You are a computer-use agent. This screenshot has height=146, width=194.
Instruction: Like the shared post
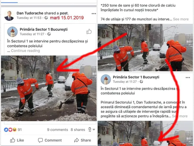[x=17, y=140]
